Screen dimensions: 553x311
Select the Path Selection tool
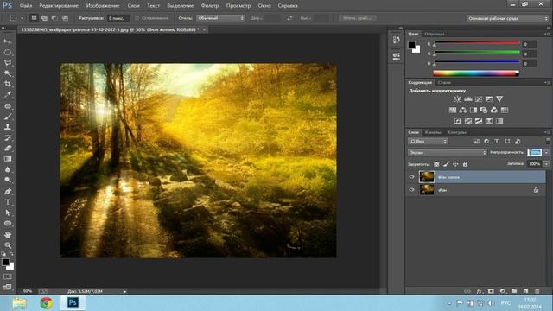(x=8, y=213)
